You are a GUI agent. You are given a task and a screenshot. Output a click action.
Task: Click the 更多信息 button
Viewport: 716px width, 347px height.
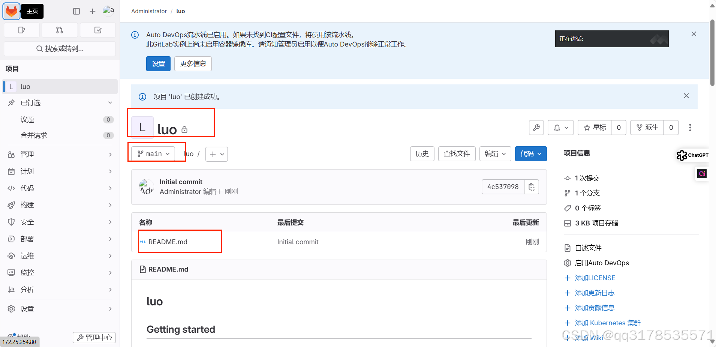tap(193, 64)
